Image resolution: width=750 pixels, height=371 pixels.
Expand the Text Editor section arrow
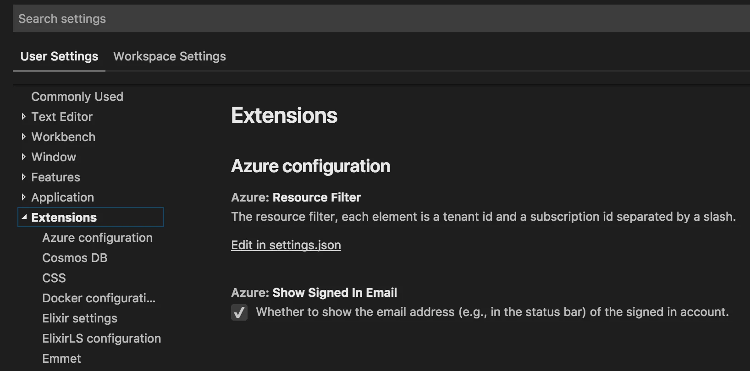(x=24, y=117)
